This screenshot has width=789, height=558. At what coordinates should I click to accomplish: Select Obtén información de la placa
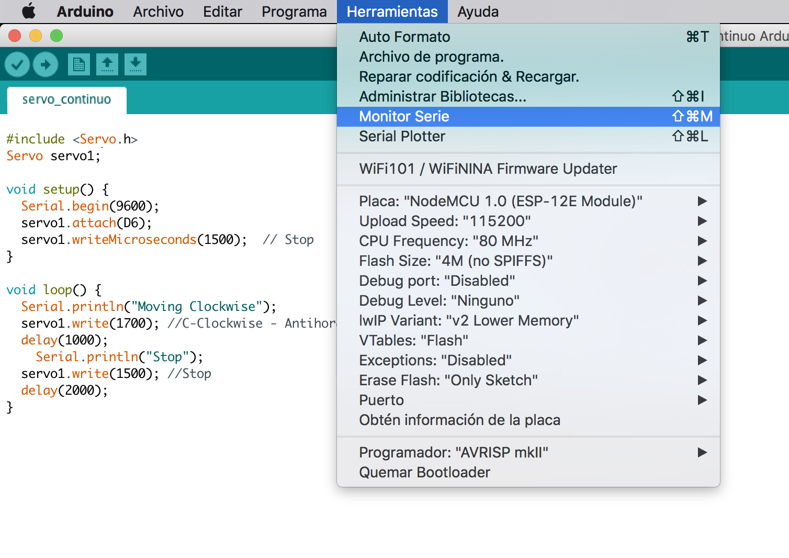click(x=528, y=420)
